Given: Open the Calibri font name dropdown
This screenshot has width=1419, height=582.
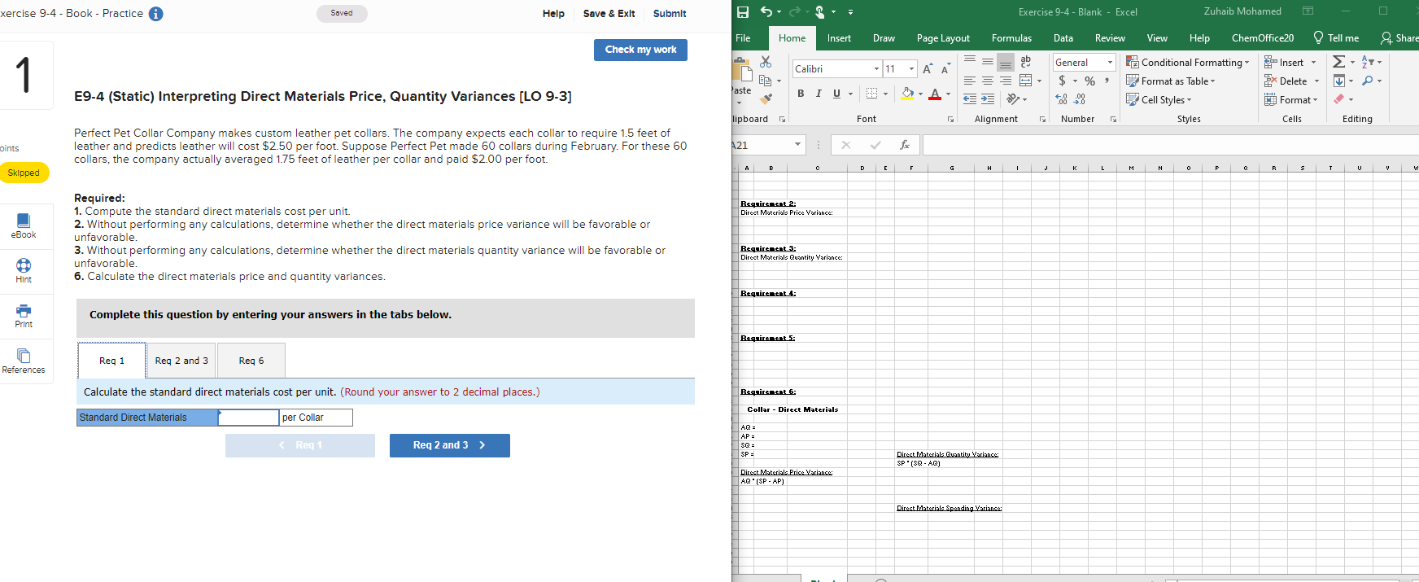Looking at the screenshot, I should [876, 69].
